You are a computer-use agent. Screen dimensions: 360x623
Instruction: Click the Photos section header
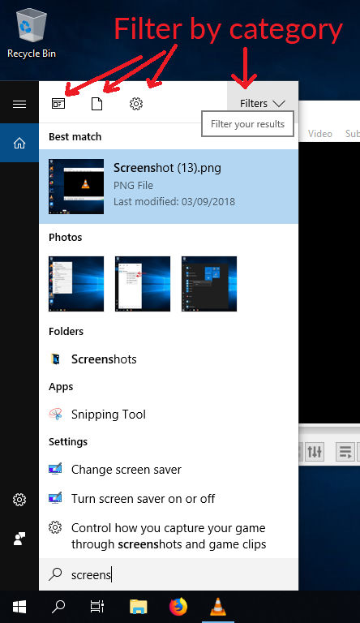click(x=65, y=237)
